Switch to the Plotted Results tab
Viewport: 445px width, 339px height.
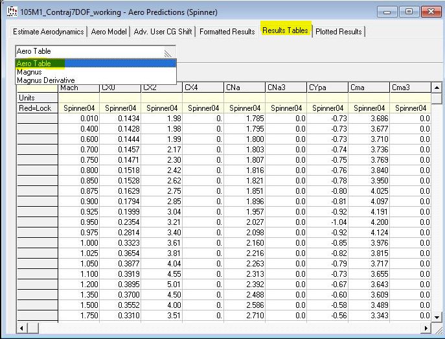point(338,32)
